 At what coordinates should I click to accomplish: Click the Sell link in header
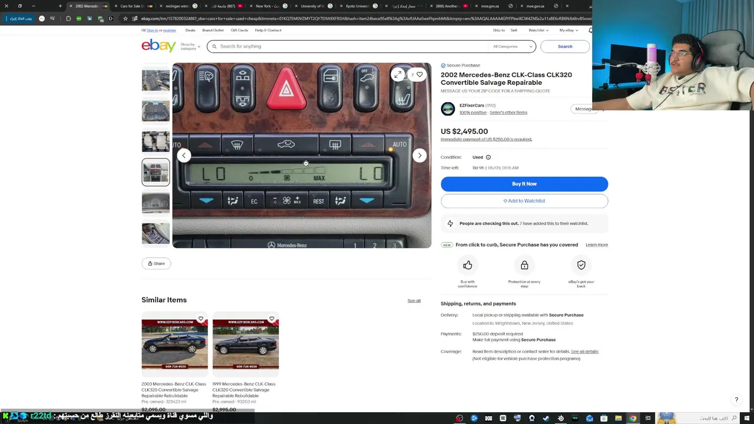click(x=514, y=30)
